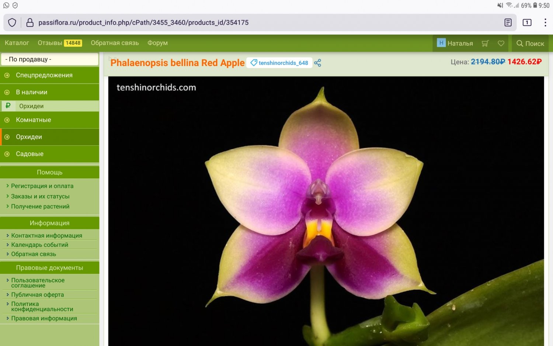The height and width of the screenshot is (346, 553).
Task: Open Регистрация и оплата help link
Action: [42, 186]
